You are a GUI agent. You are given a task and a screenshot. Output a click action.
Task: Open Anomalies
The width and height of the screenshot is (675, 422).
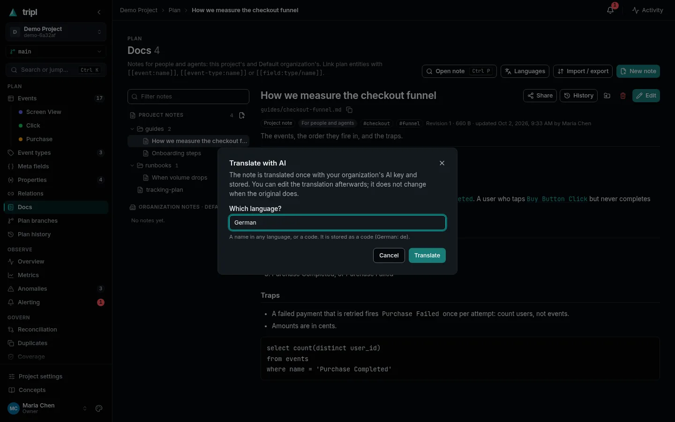point(56,289)
